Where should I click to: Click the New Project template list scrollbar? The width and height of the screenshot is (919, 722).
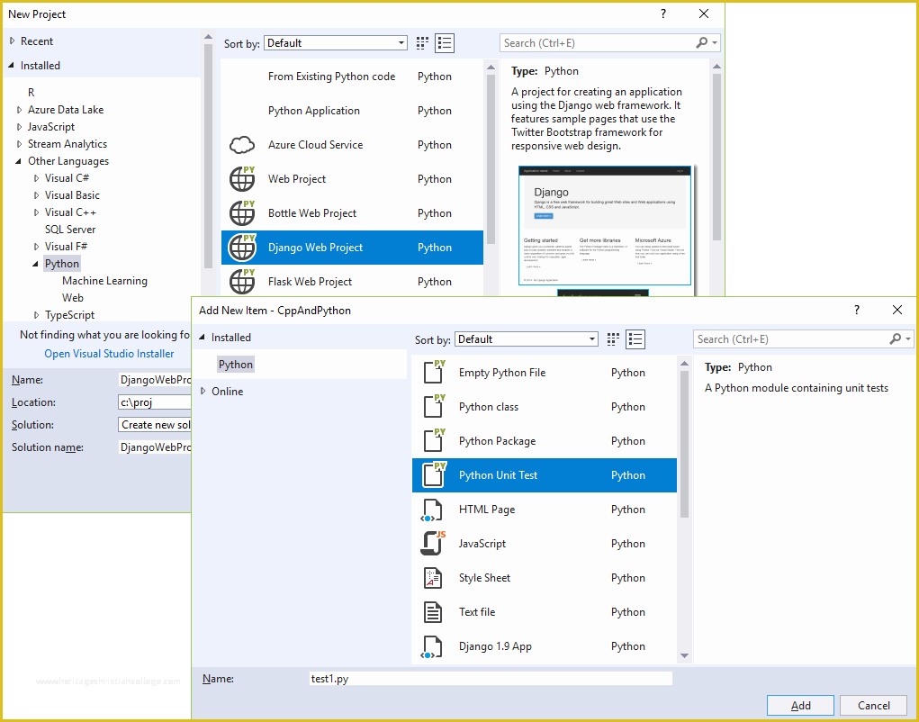491,158
